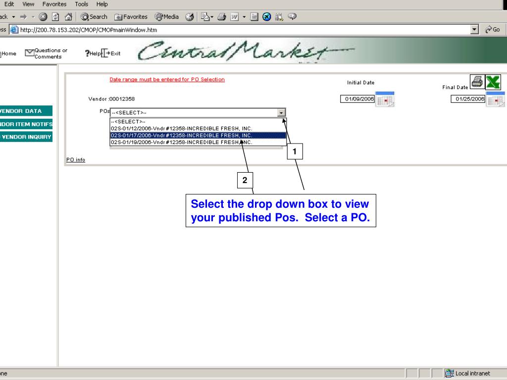Click the Final Date field 01/25/2006

coord(468,99)
